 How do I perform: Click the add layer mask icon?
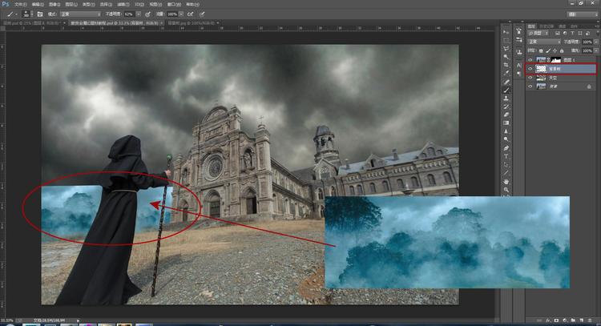[556, 320]
